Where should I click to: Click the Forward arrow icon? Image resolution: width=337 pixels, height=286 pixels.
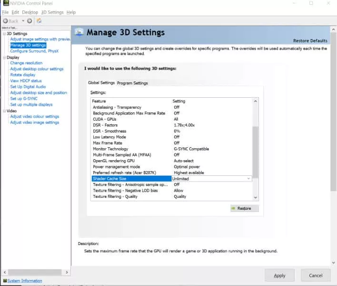pyautogui.click(x=30, y=21)
